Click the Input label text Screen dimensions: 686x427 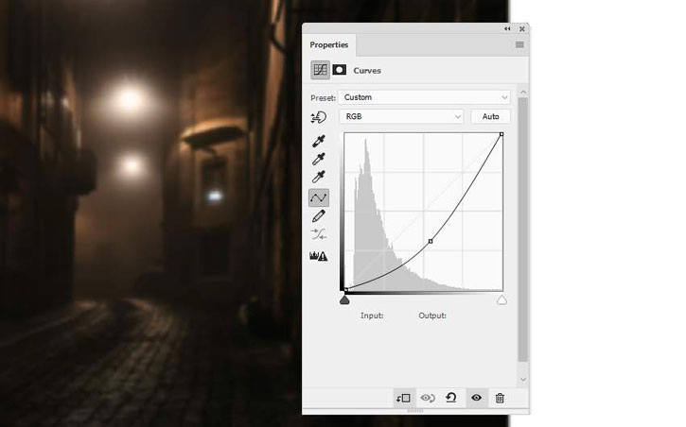[x=372, y=316]
